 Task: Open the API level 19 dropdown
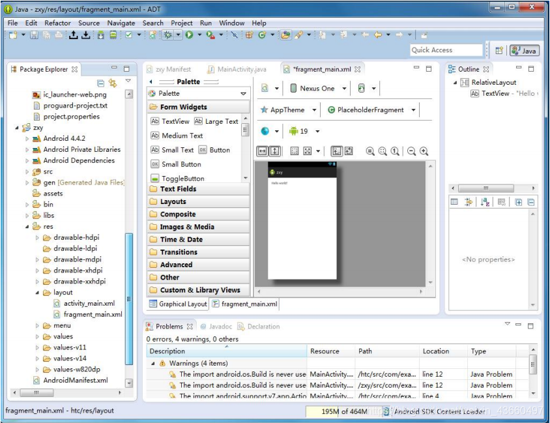tap(304, 131)
